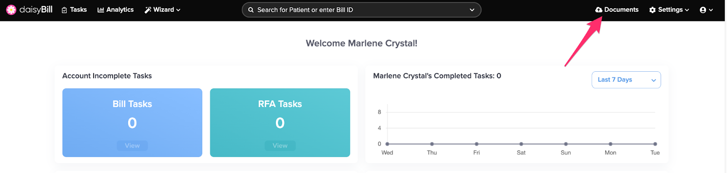This screenshot has width=727, height=173.
Task: Open the Documents link
Action: click(x=617, y=10)
